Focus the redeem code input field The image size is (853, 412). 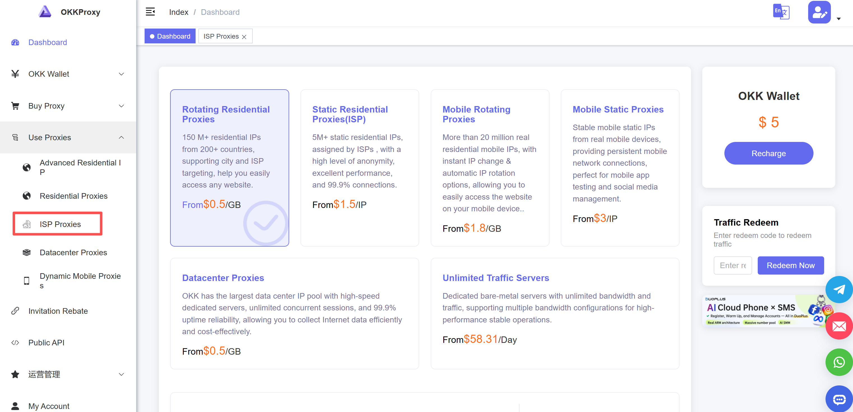click(733, 265)
